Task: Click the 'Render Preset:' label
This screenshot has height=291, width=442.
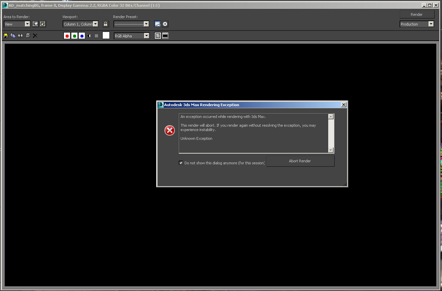Action: pyautogui.click(x=125, y=17)
